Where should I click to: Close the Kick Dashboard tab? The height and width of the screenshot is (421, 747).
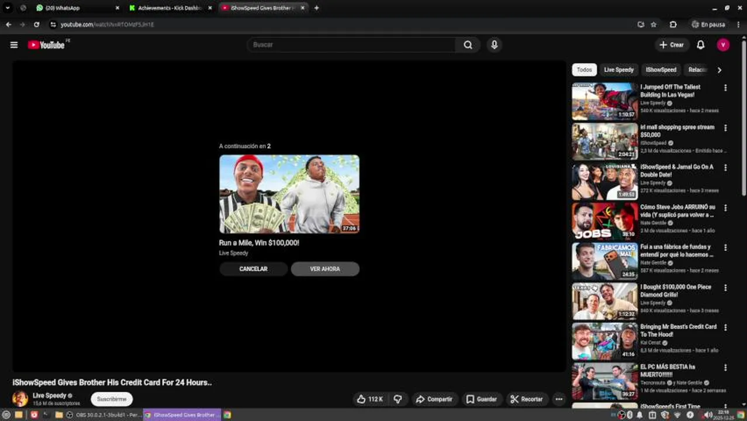click(x=210, y=8)
